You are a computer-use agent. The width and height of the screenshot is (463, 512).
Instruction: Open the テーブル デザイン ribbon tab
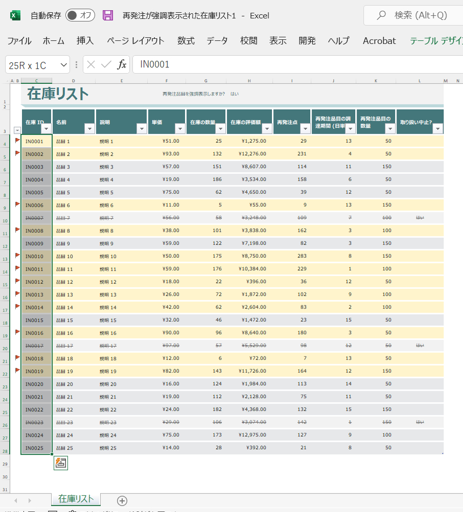436,41
